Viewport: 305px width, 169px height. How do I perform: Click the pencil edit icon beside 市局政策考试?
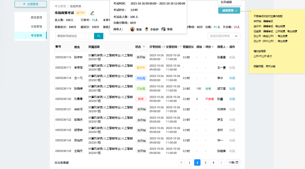[x=92, y=13]
